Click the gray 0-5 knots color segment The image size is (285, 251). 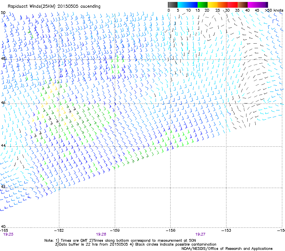[173, 5]
